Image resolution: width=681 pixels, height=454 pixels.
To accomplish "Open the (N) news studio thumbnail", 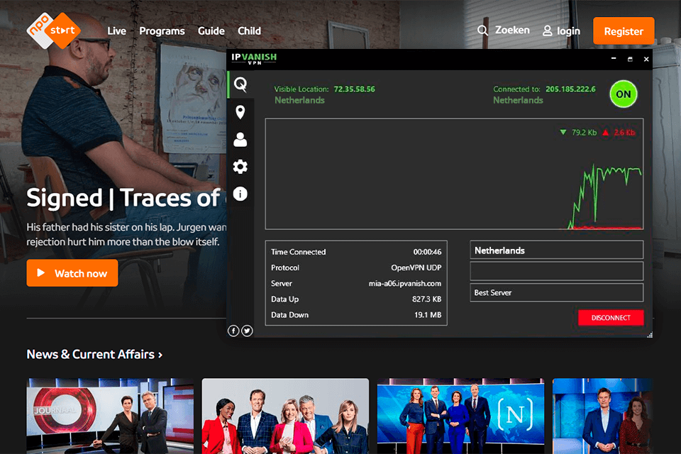I will pyautogui.click(x=460, y=416).
